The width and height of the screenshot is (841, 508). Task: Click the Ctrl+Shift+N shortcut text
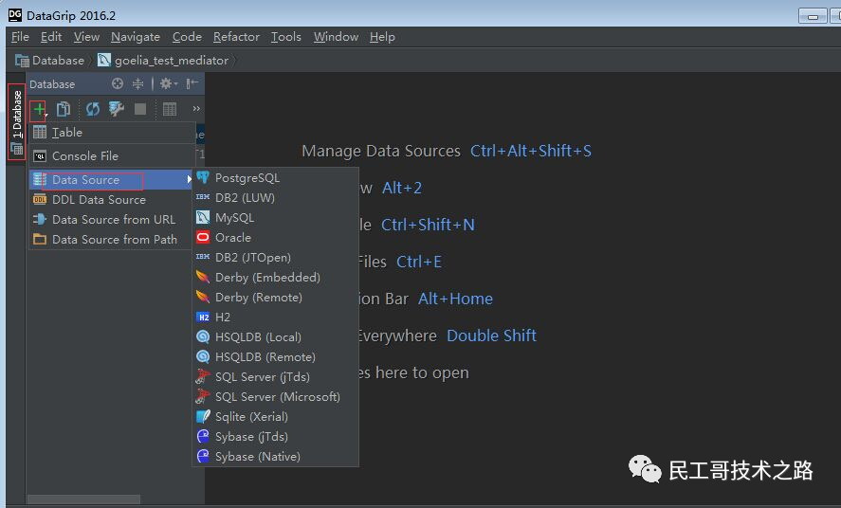(428, 225)
